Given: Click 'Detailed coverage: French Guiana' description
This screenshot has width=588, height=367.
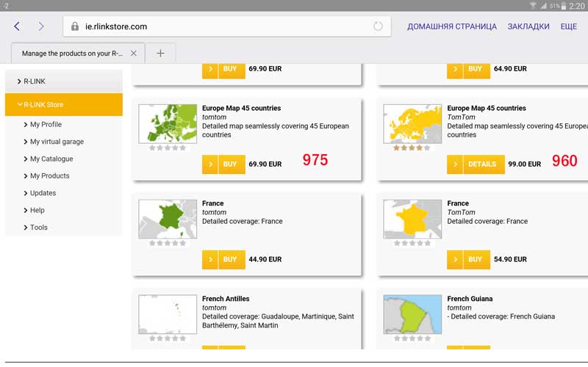Looking at the screenshot, I should pyautogui.click(x=503, y=316).
